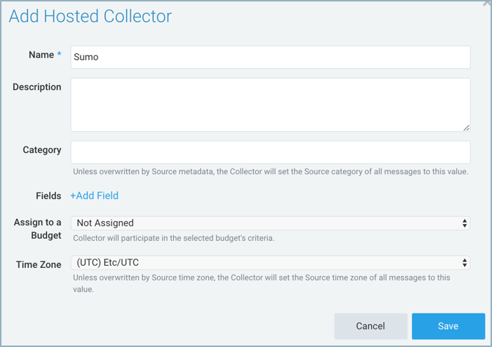Click the required asterisk beside Name
Screen dimensions: 492x347
coord(59,55)
